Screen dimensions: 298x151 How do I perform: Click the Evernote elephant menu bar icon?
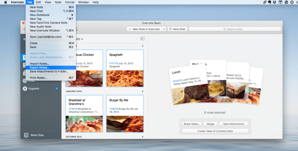point(269,2)
